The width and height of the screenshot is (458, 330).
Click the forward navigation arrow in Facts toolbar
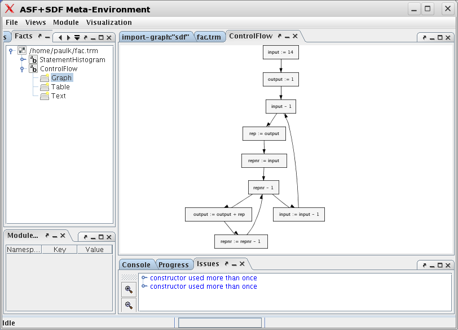[68, 37]
